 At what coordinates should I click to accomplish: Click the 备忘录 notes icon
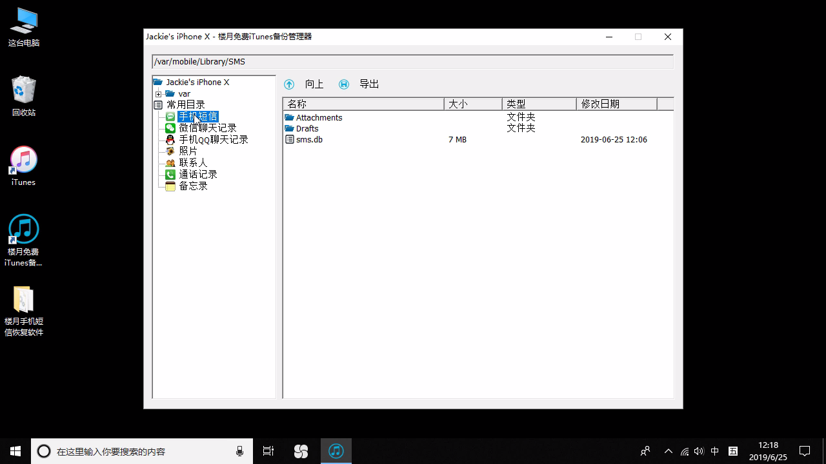pyautogui.click(x=170, y=186)
